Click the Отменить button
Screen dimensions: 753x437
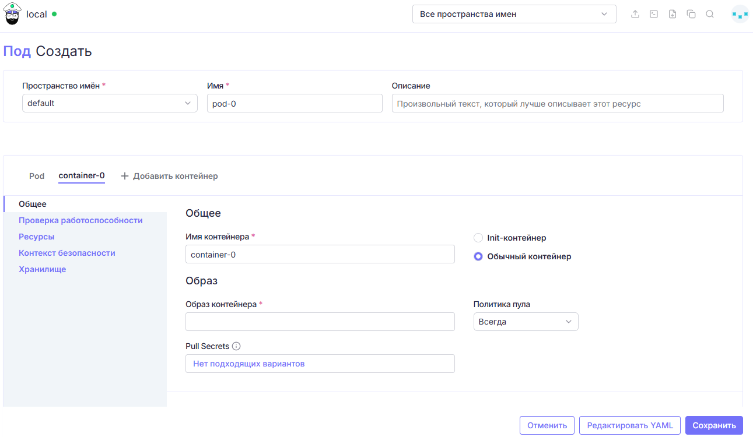(547, 425)
